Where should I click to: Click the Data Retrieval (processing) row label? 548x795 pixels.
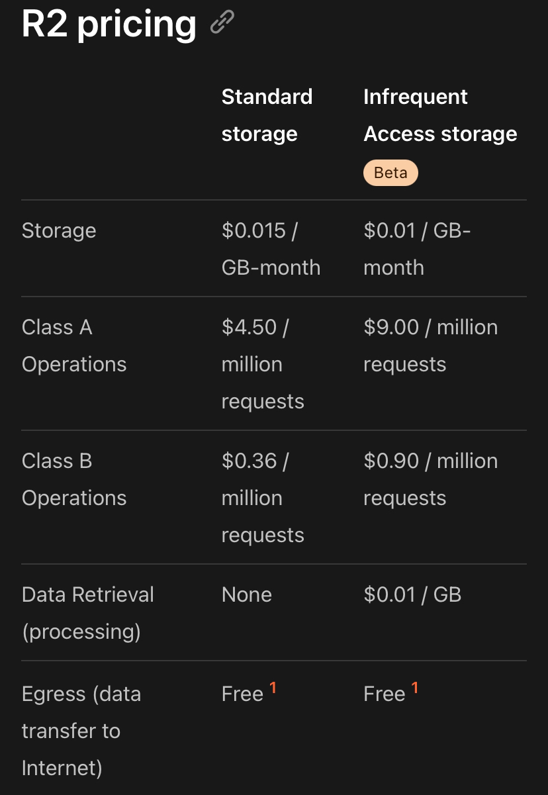click(x=87, y=613)
